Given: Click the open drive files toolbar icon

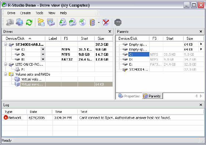Looking at the screenshot, I should tap(41, 22).
